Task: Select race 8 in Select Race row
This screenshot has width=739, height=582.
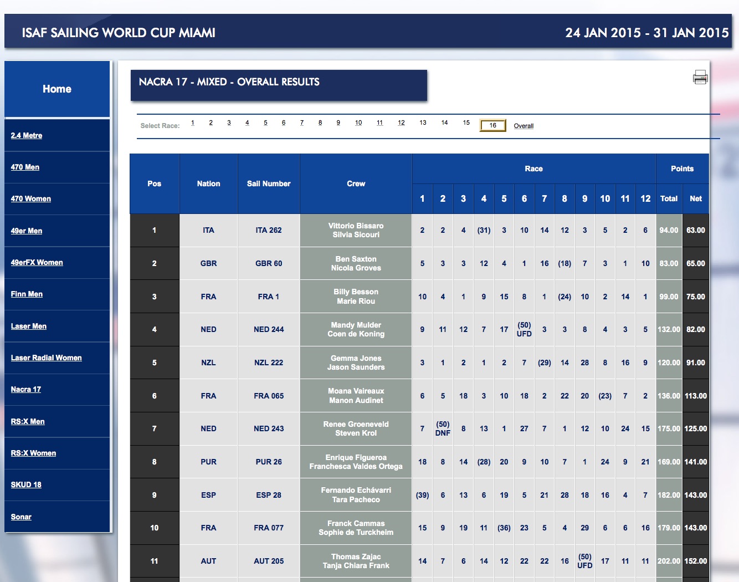Action: (x=320, y=122)
